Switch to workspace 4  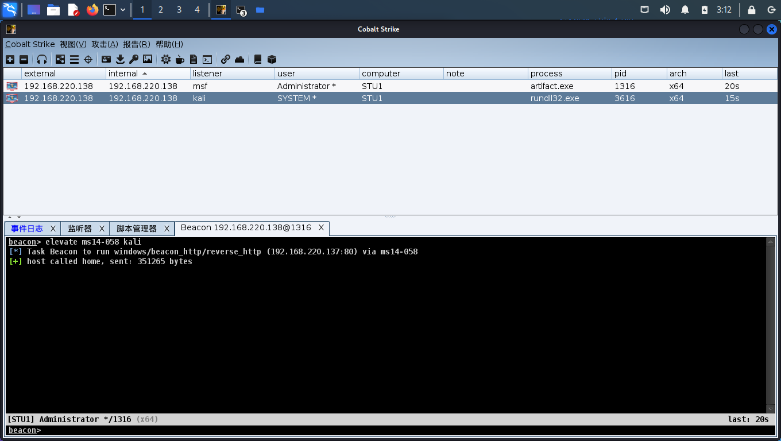(x=198, y=10)
